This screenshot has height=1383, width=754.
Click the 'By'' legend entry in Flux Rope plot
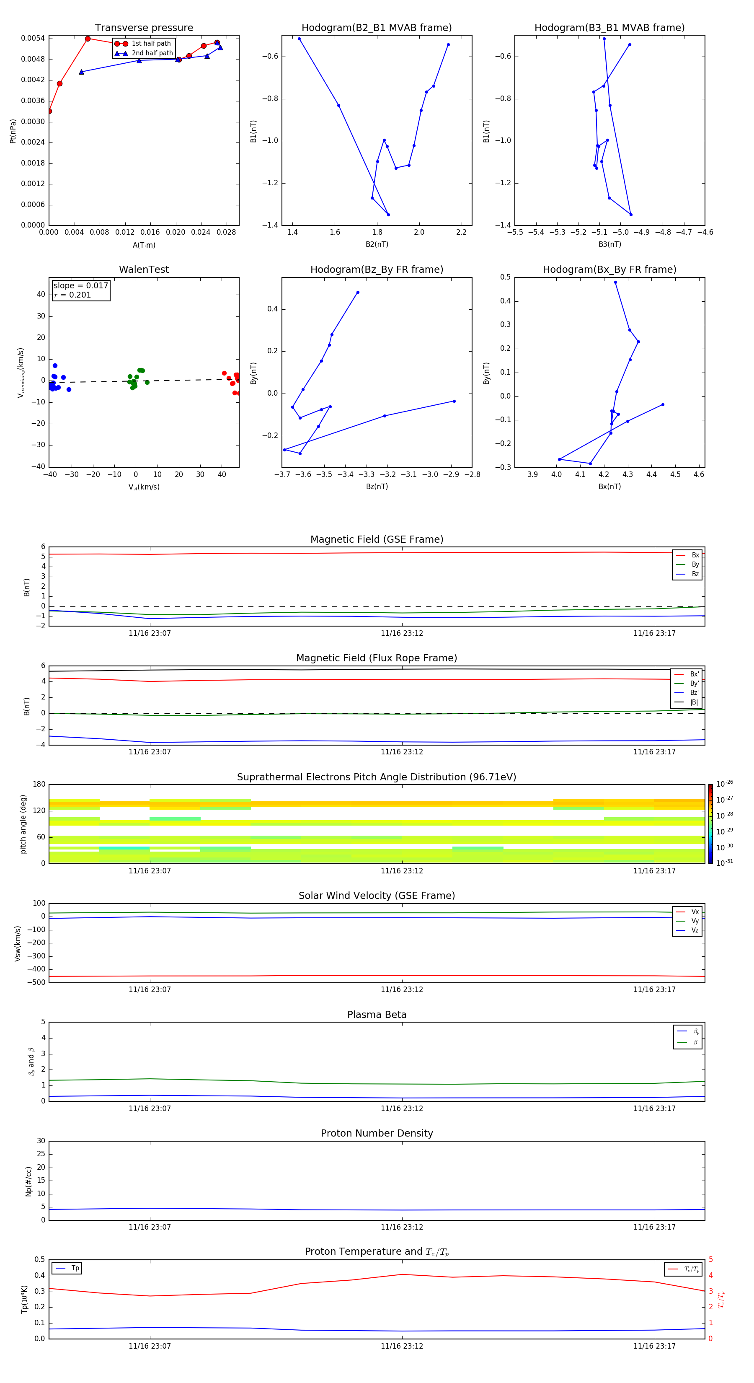[687, 684]
